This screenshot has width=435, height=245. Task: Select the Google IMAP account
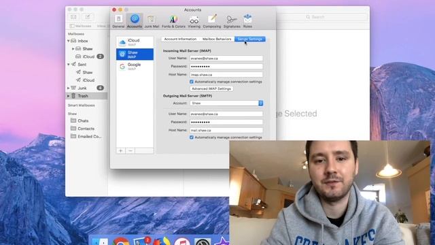135,67
